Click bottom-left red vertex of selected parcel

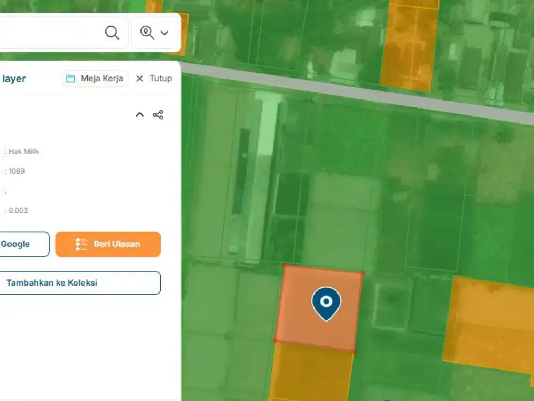pos(275,340)
